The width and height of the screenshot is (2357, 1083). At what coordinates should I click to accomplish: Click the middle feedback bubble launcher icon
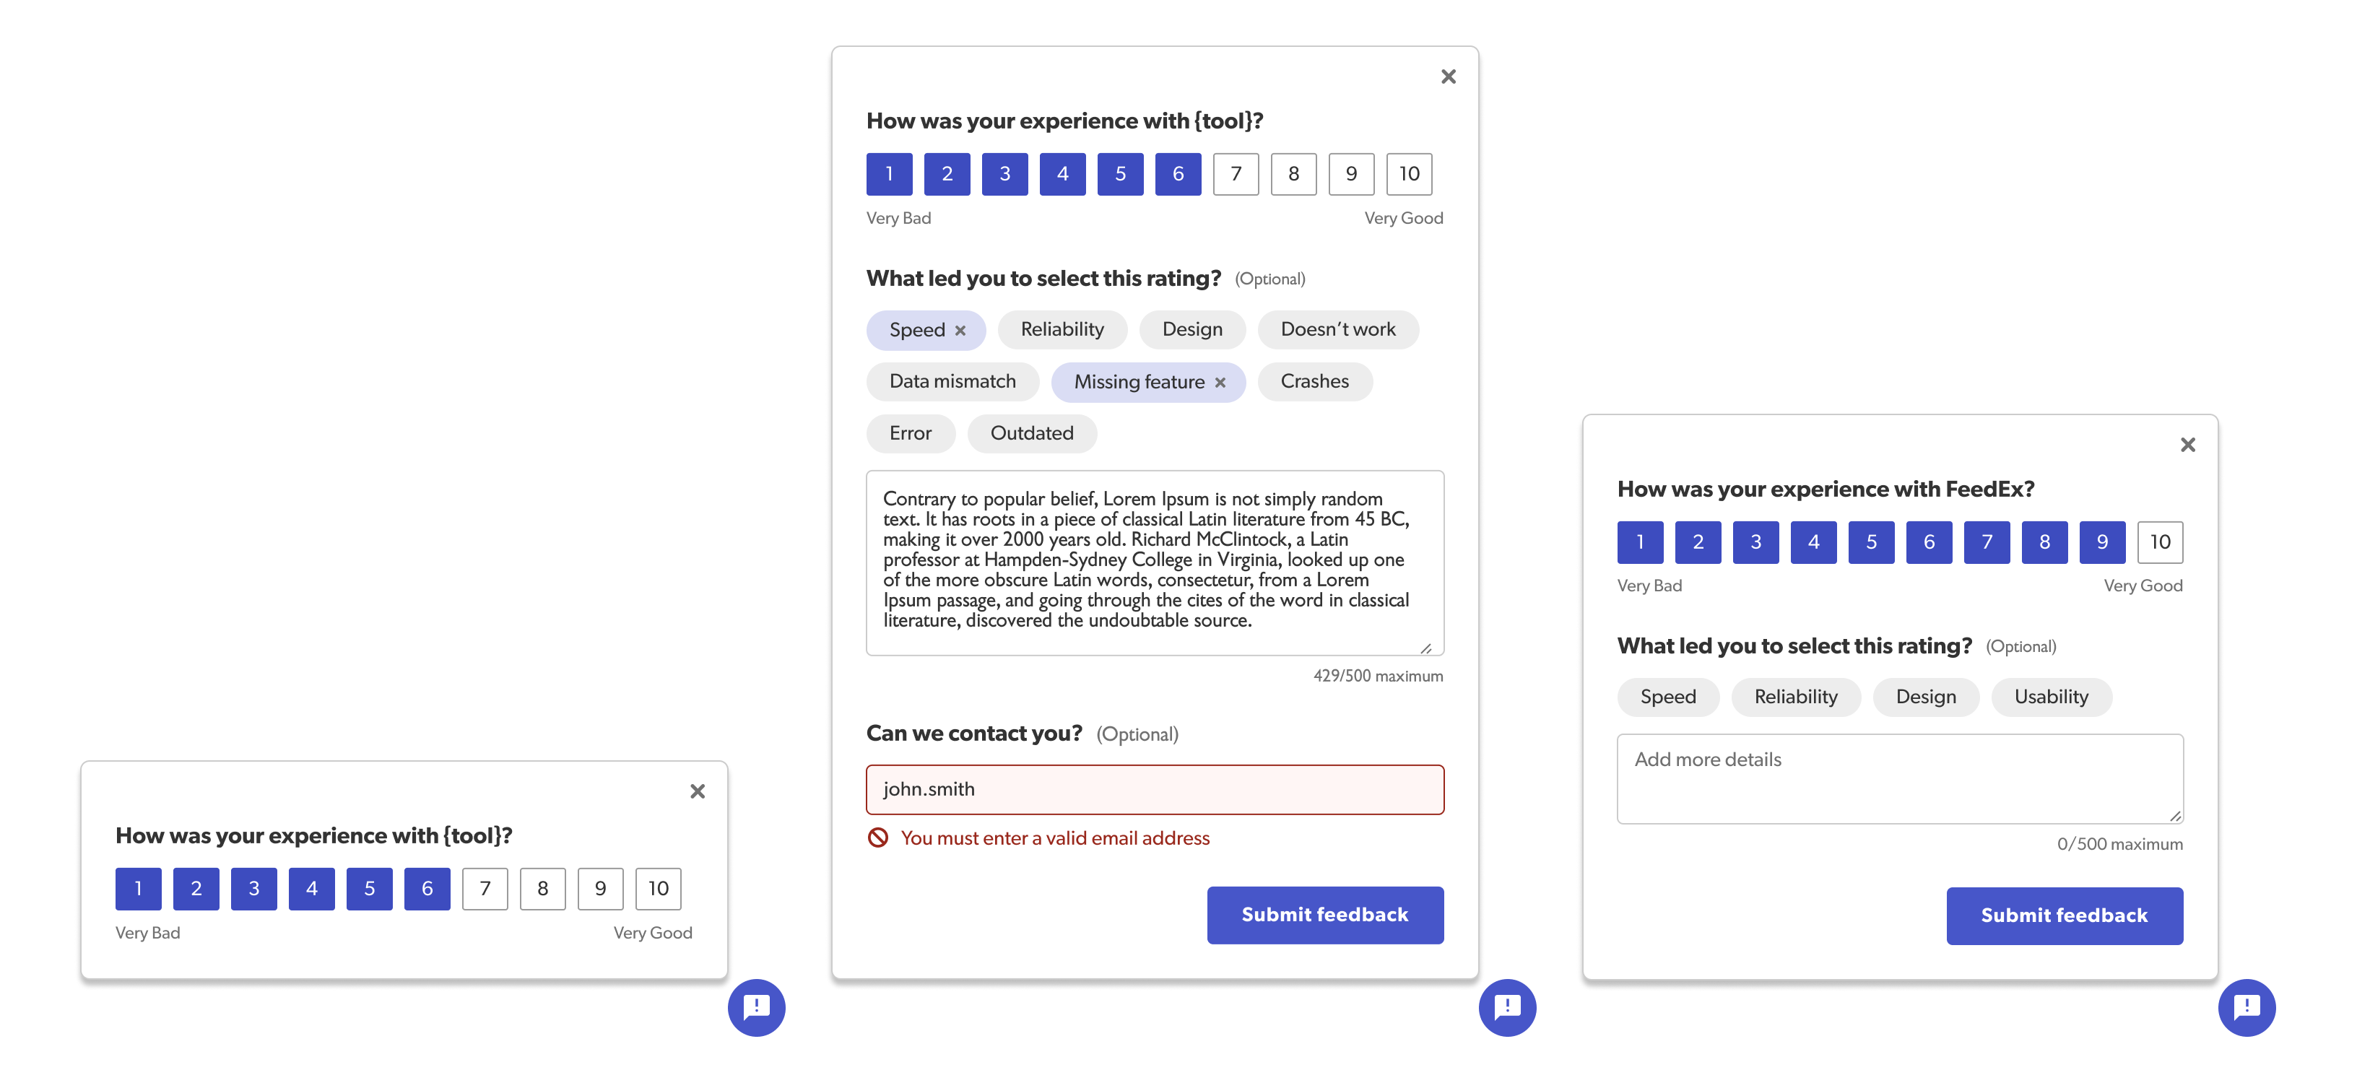pos(1506,1008)
